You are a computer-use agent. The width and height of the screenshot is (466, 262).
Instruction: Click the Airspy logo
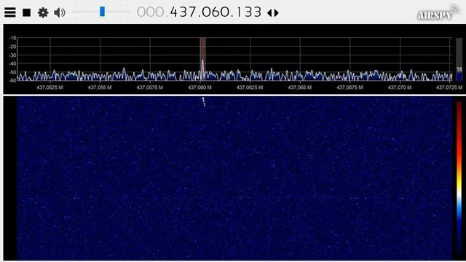[438, 13]
